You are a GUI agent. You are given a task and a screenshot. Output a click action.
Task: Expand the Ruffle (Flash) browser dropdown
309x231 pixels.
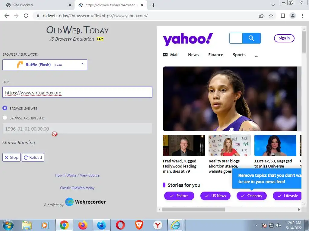pos(45,65)
